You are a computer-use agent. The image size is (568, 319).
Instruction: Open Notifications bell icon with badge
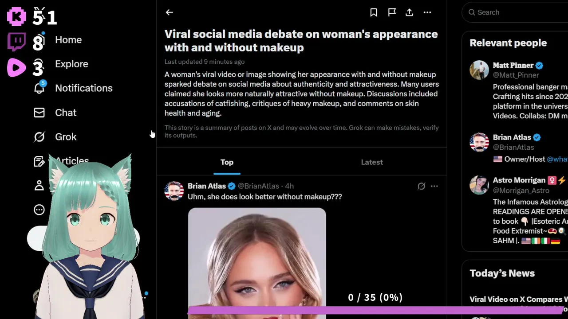39,88
